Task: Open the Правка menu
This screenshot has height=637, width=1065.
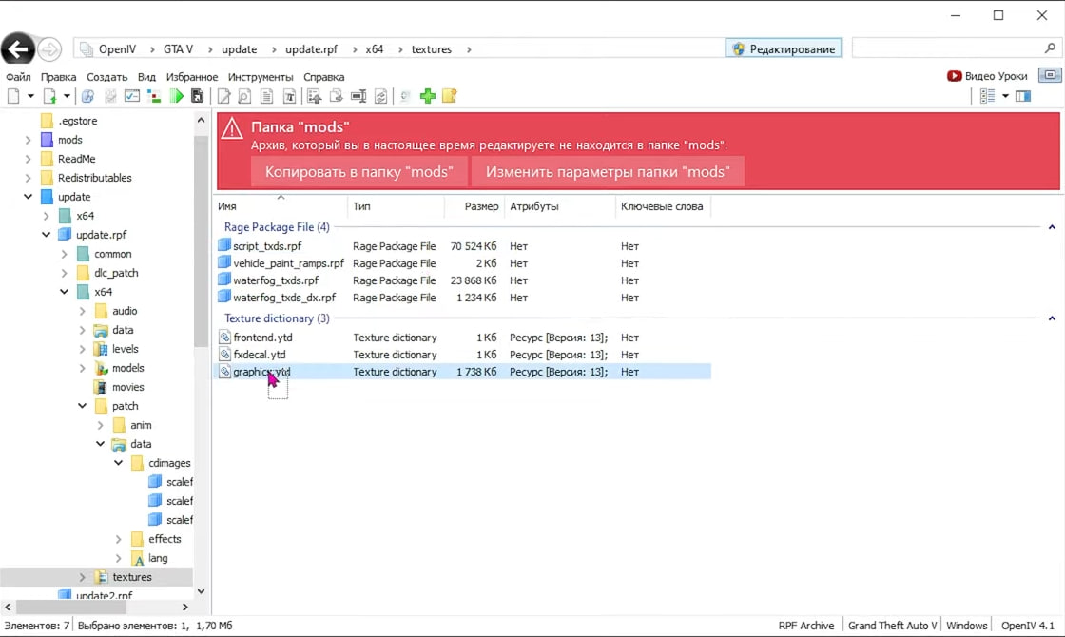Action: point(58,77)
